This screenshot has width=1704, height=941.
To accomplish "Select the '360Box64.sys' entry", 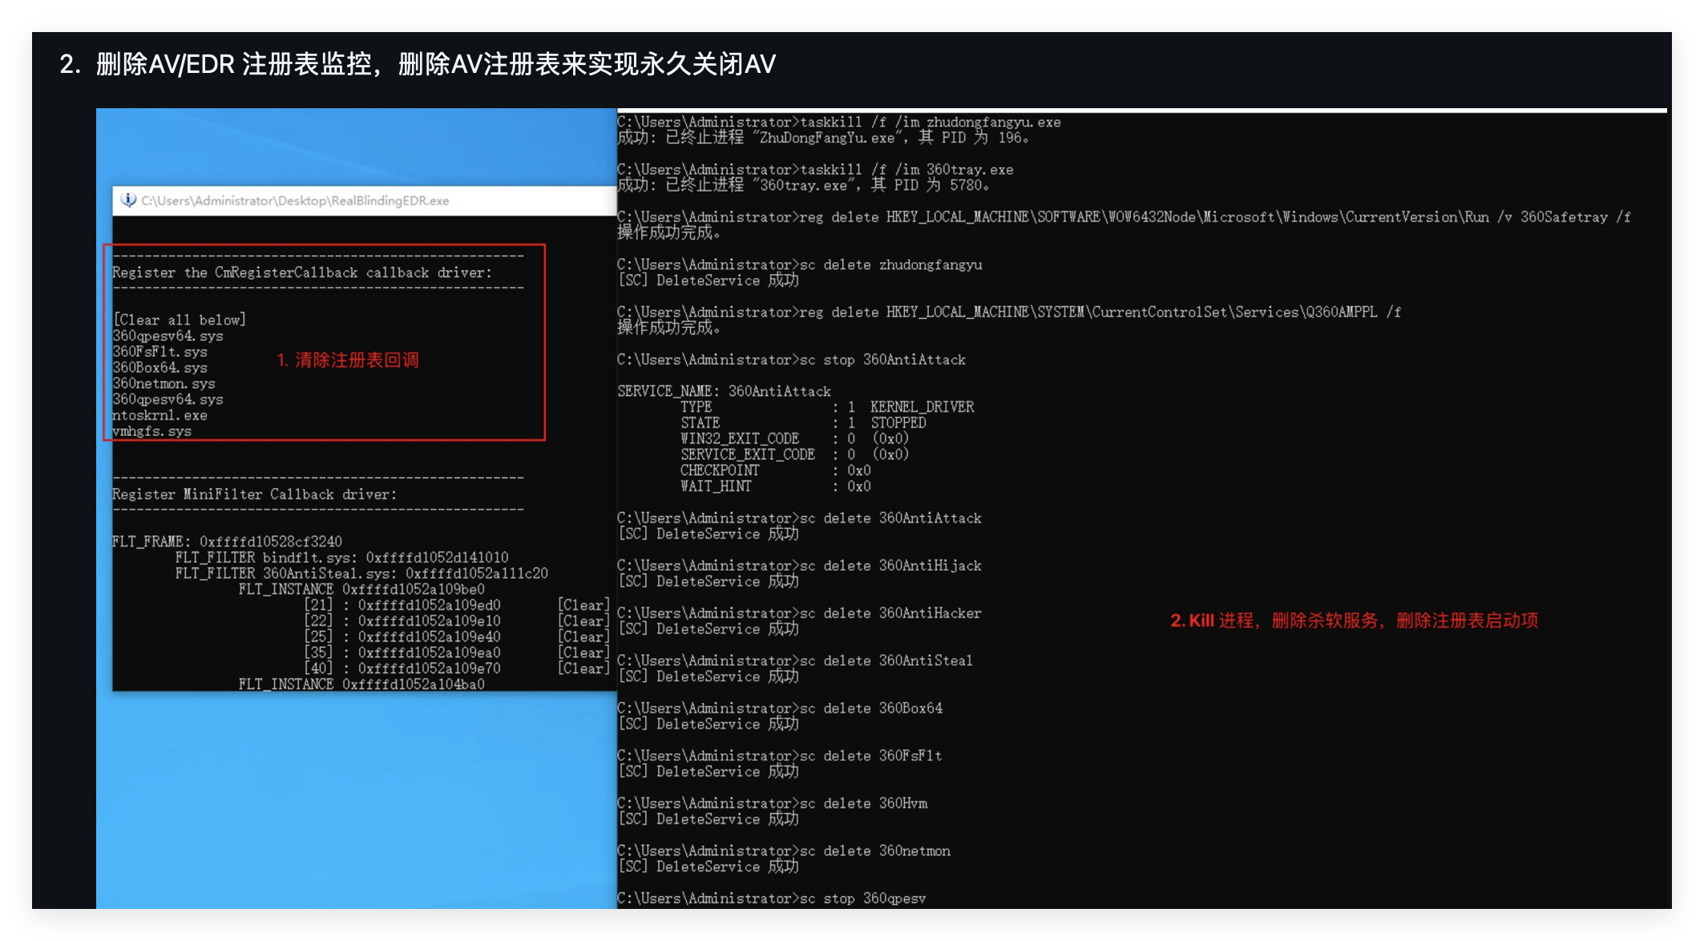I will (x=159, y=367).
